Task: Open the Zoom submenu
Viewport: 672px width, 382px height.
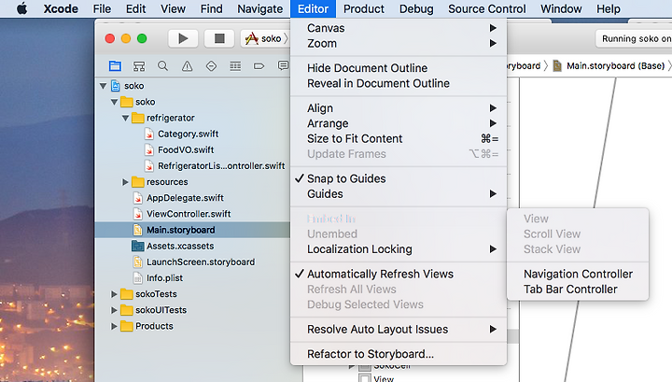Action: [399, 43]
